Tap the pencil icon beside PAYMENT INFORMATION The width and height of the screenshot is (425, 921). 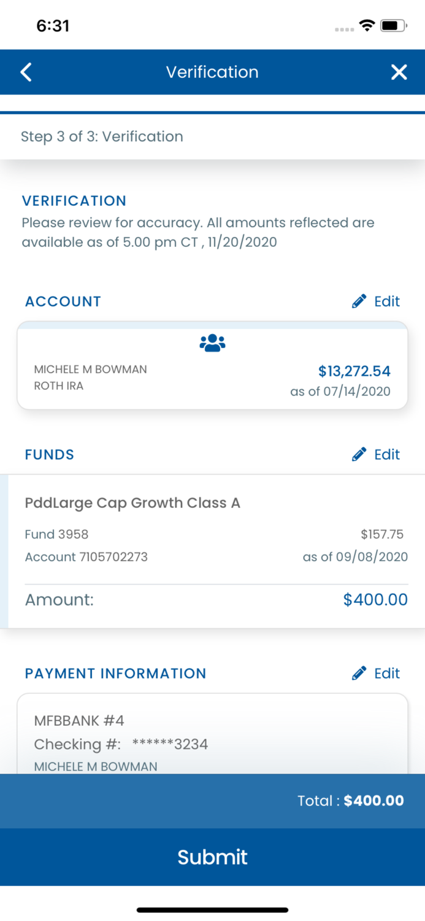(359, 673)
